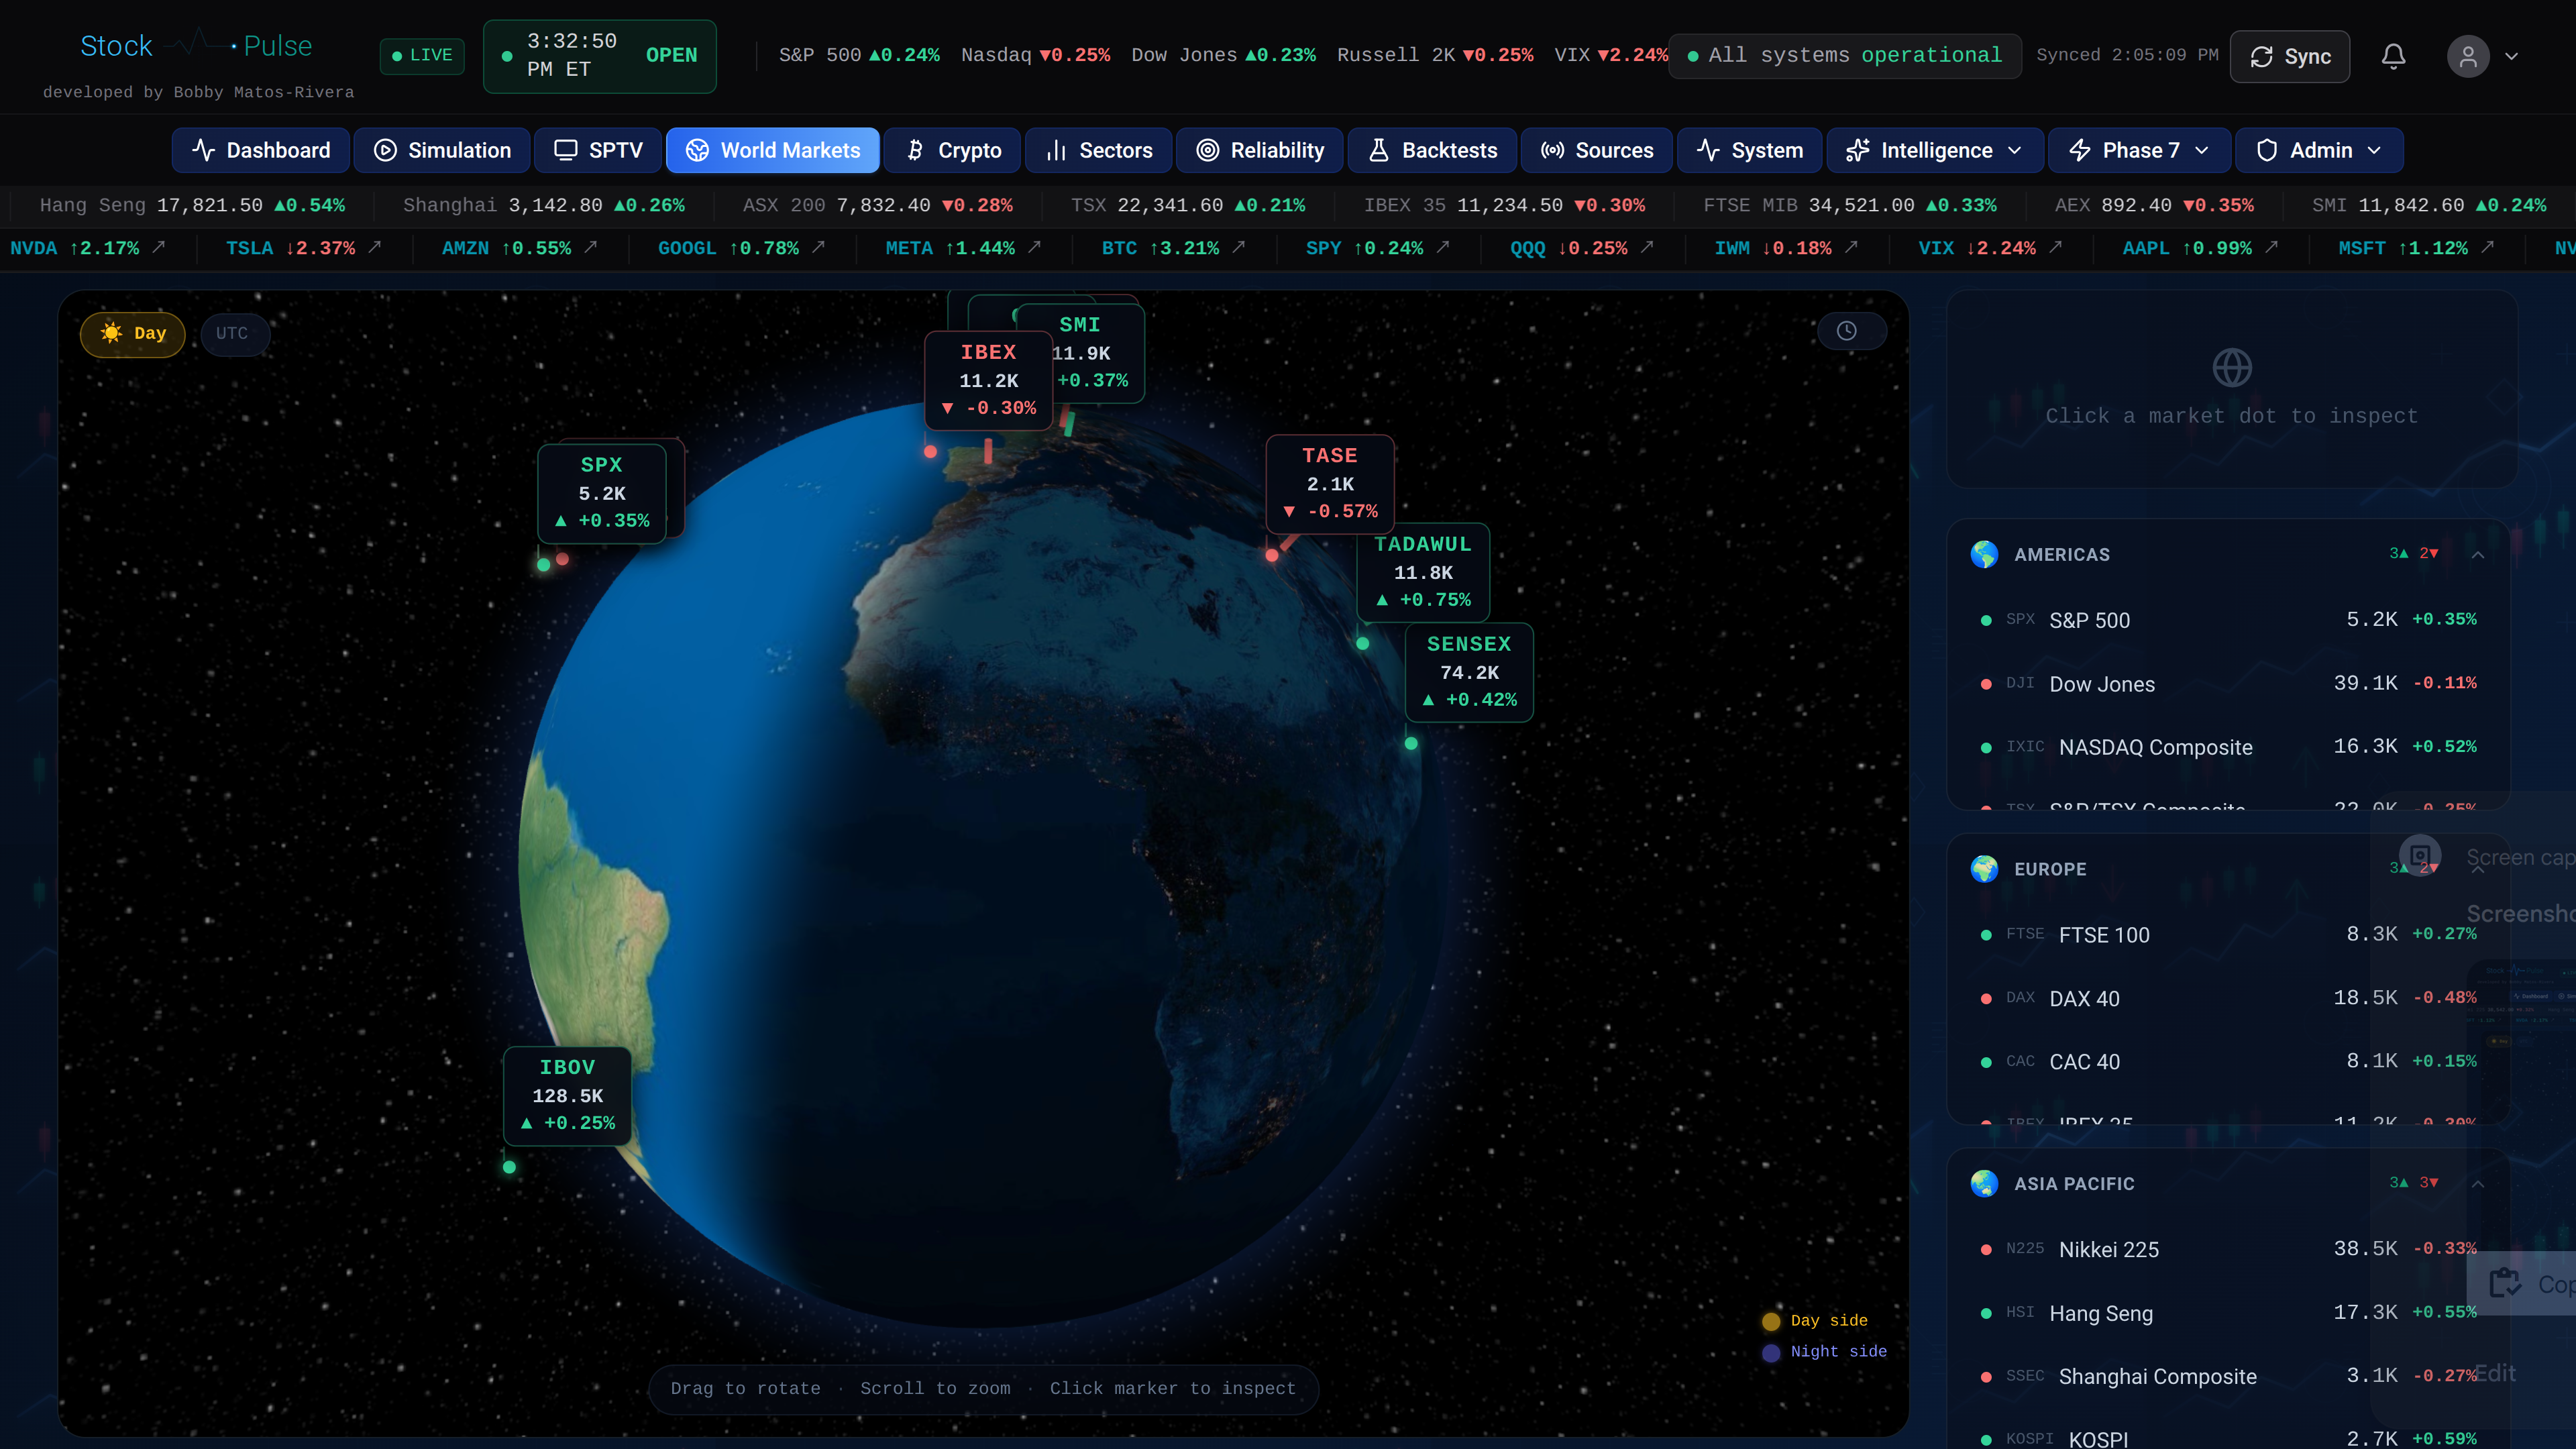This screenshot has height=1449, width=2576.
Task: Select the CAC 40 row
Action: (x=2228, y=1062)
